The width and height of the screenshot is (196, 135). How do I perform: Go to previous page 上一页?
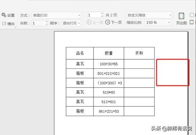tap(95, 22)
